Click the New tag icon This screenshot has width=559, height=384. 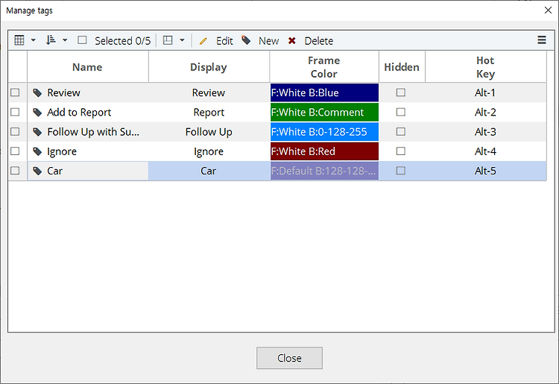tap(246, 40)
